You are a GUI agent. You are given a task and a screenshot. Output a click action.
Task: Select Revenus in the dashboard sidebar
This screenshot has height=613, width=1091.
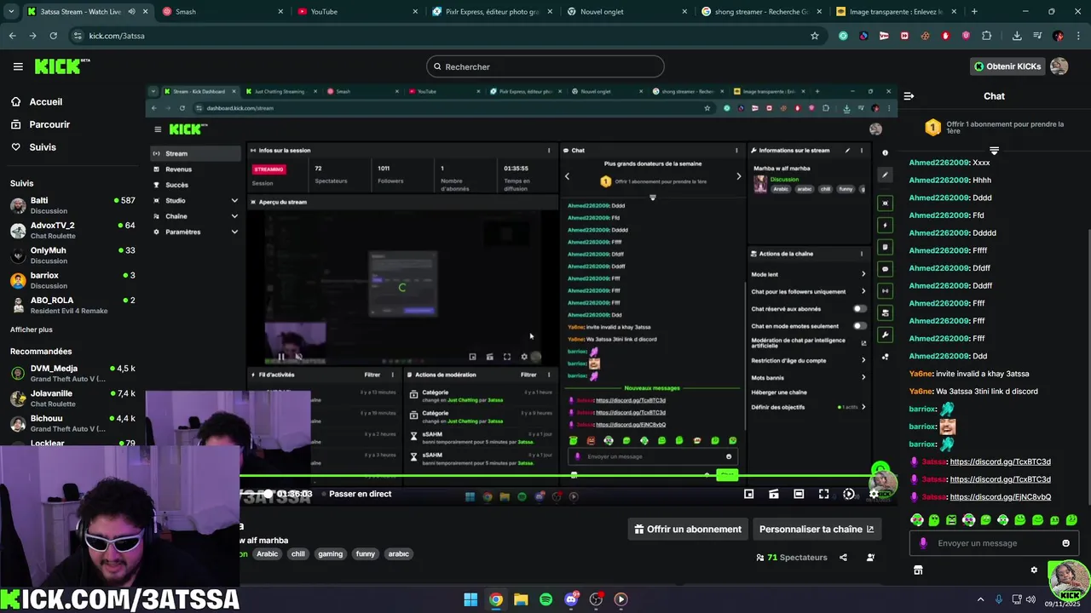pos(195,169)
